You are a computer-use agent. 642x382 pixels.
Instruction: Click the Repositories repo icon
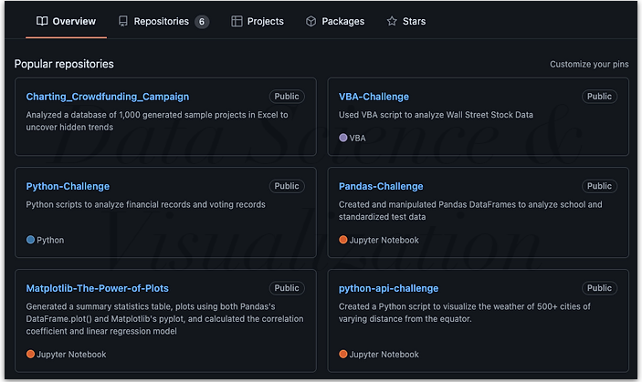point(123,21)
